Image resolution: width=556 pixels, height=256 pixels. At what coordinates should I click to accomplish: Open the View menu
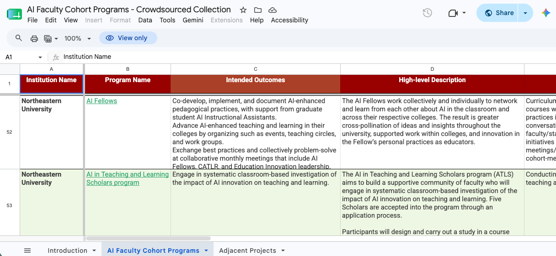pos(71,20)
